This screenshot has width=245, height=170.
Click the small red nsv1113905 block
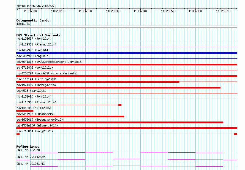(x=120, y=105)
